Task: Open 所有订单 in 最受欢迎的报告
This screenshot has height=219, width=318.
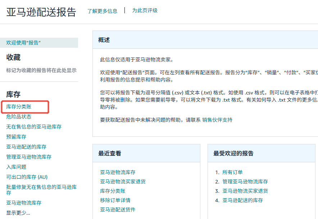Action: coord(232,172)
